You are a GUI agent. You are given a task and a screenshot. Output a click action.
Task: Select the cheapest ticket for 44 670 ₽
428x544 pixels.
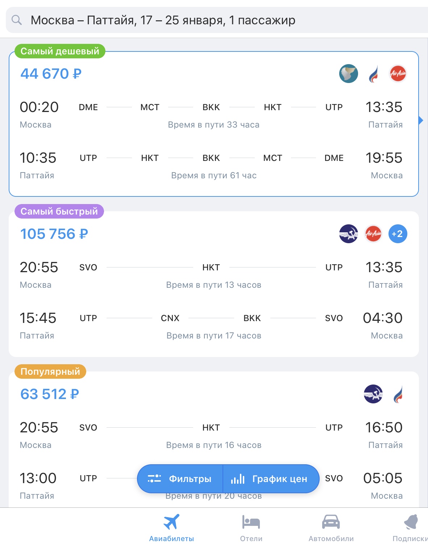(214, 124)
